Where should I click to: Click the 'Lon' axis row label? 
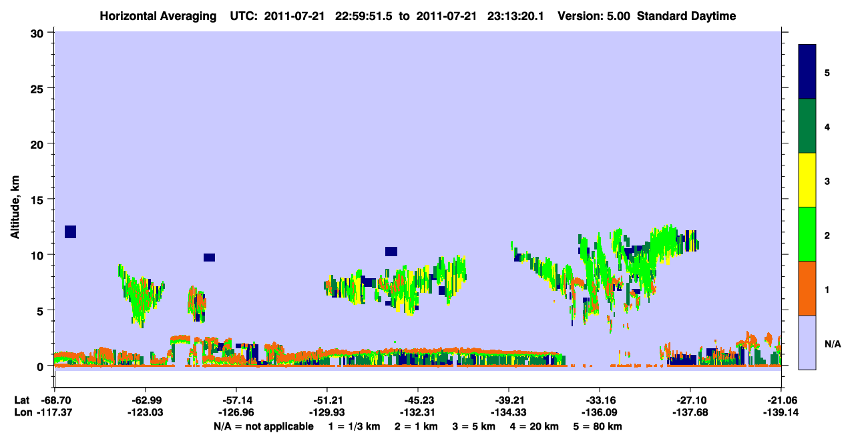pos(22,412)
